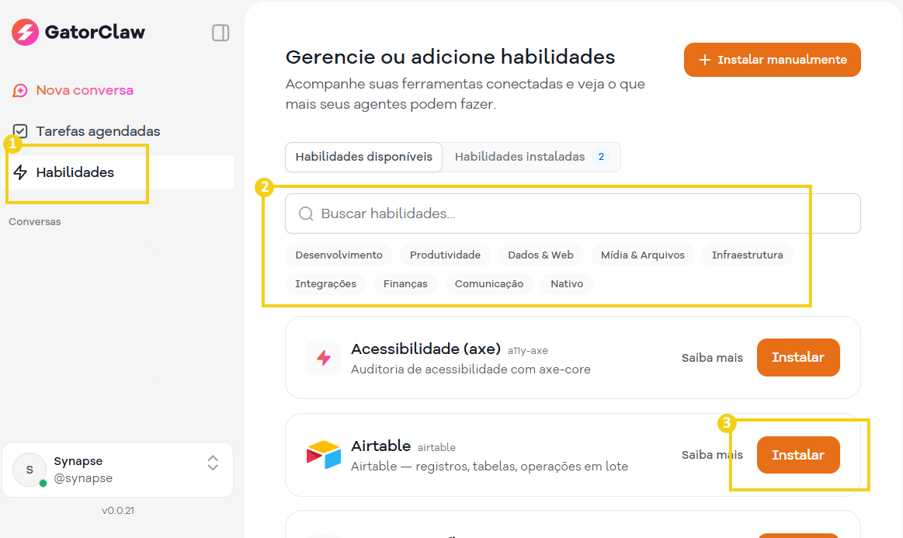Open Saiba mais for Airtable
Image resolution: width=903 pixels, height=538 pixels.
712,454
